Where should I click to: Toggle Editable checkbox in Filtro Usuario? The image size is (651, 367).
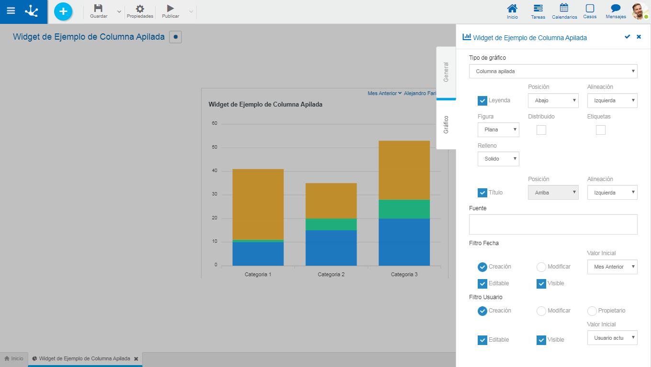tap(483, 340)
